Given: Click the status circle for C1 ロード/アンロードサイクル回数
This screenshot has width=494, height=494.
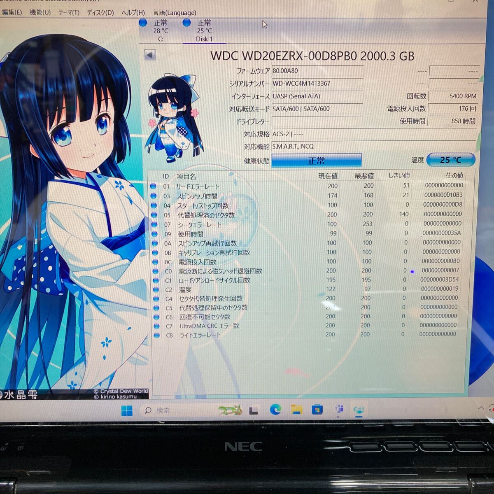Looking at the screenshot, I should (156, 280).
